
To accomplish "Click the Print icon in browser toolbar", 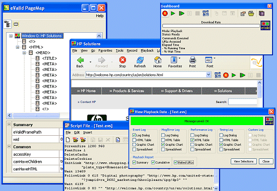I will [x=192, y=60].
